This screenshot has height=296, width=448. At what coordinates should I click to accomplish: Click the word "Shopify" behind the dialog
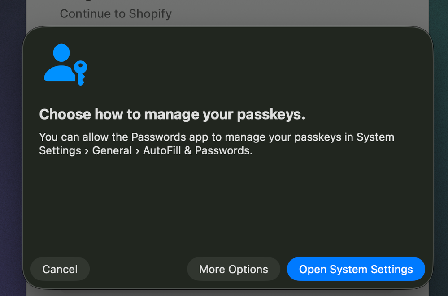(150, 14)
